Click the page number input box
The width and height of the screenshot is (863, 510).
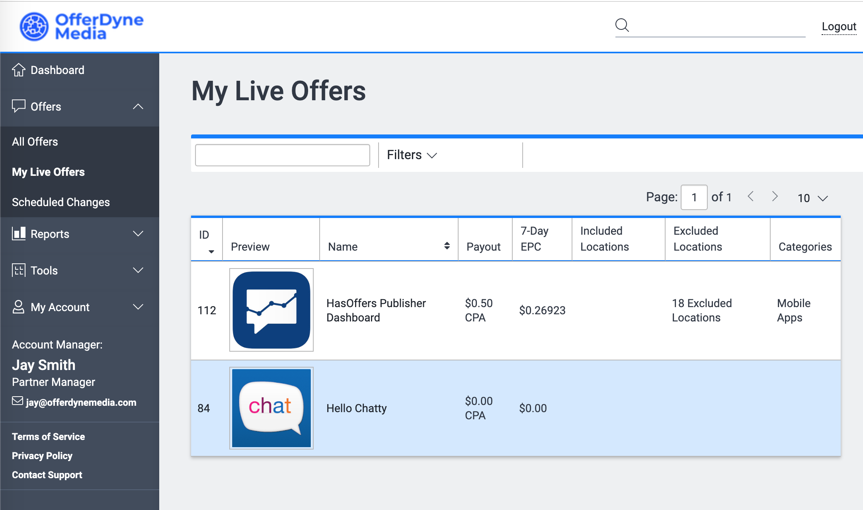coord(694,197)
